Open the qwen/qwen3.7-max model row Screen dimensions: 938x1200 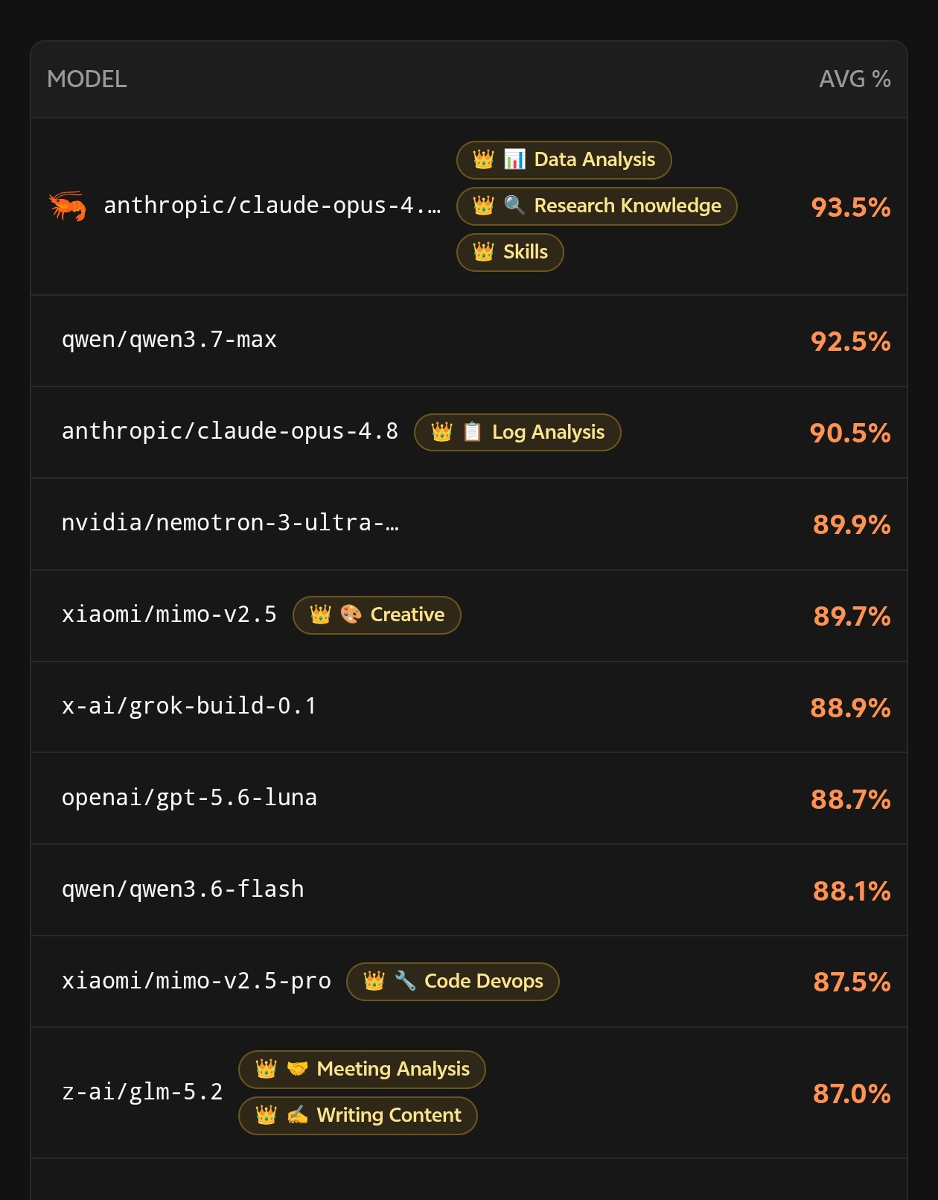tap(469, 341)
